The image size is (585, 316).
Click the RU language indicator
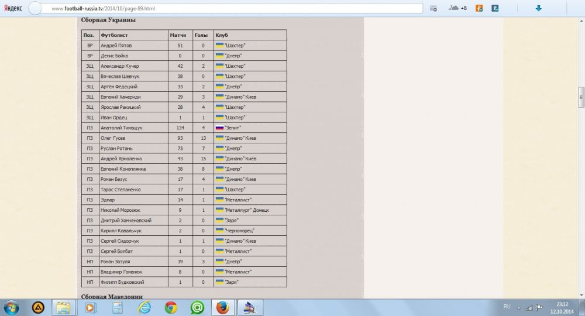point(507,307)
